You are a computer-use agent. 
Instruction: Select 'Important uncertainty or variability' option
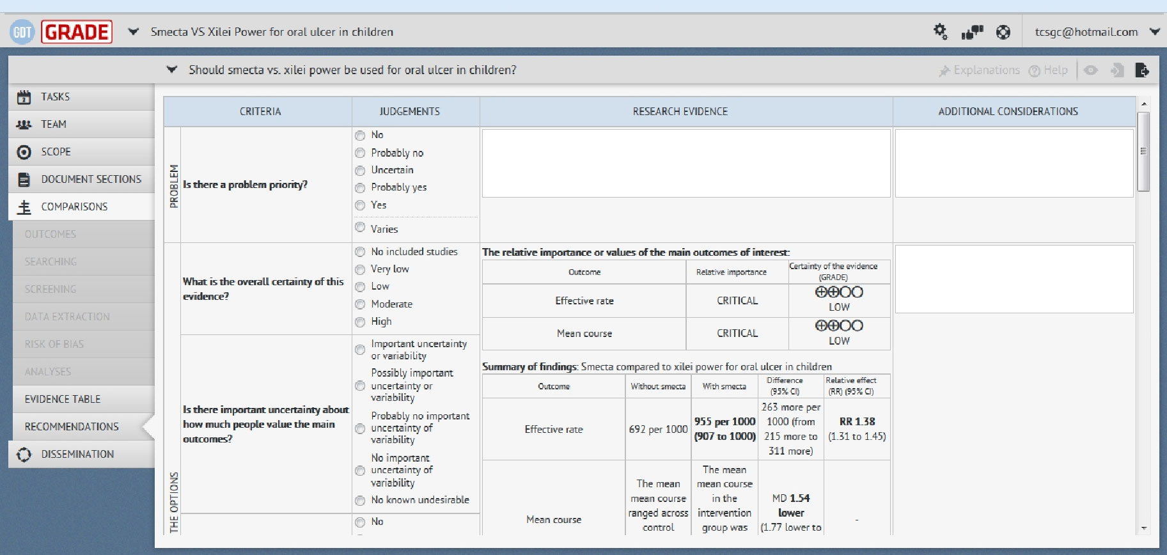tap(360, 350)
